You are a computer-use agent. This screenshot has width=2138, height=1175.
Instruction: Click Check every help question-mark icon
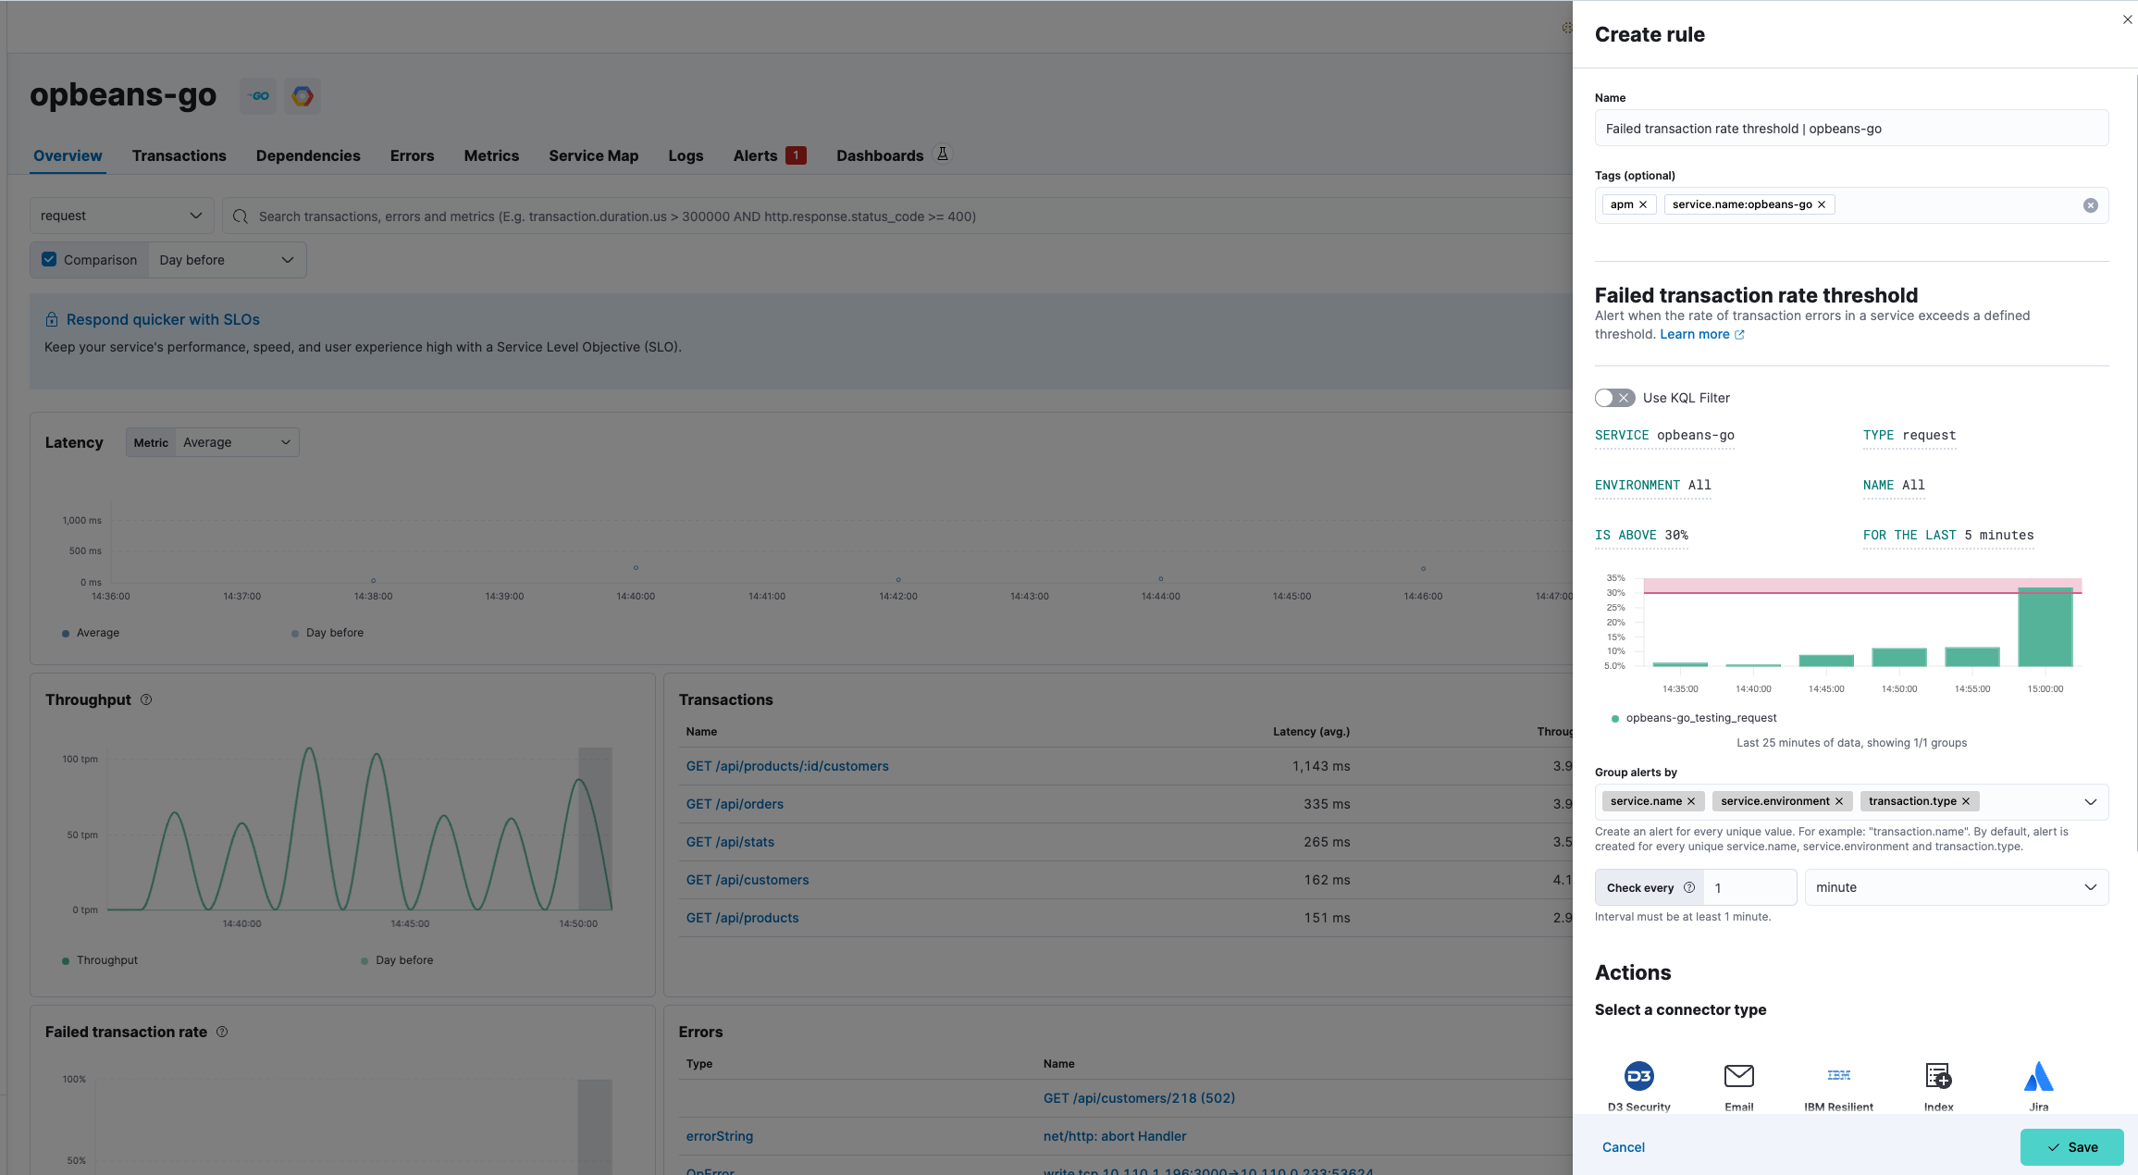pos(1689,887)
